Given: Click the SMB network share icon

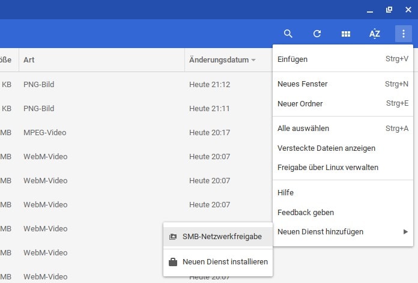Looking at the screenshot, I should coord(173,237).
